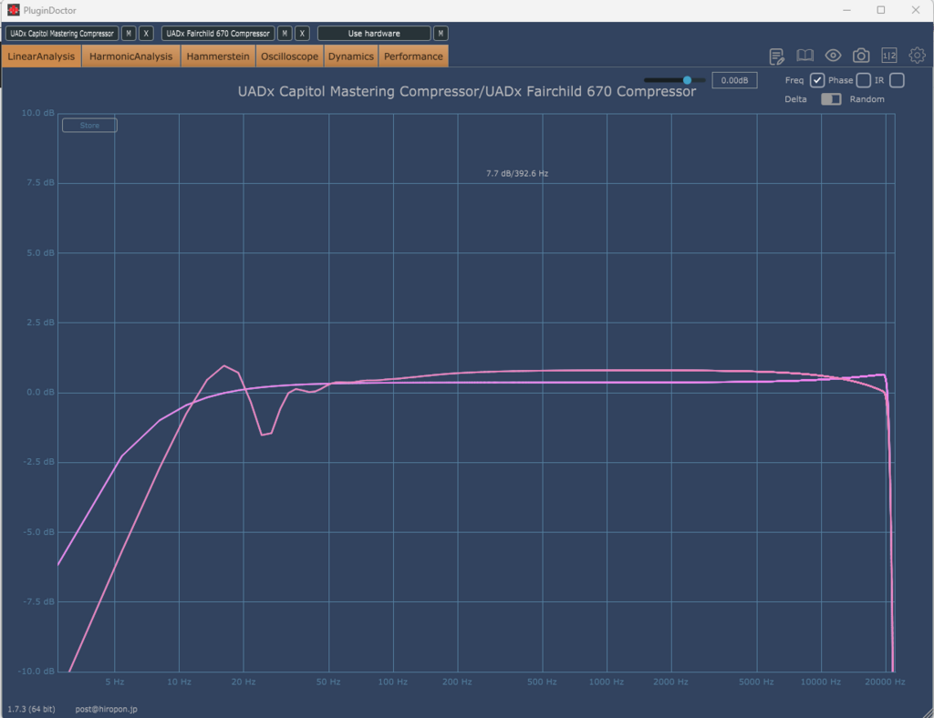The height and width of the screenshot is (718, 934).
Task: Click the 1000 Hz axis label
Action: pos(607,682)
